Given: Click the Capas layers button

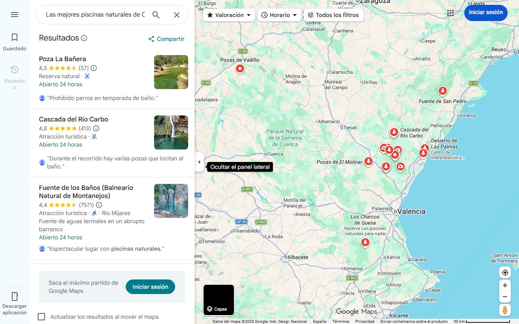Looking at the screenshot, I should pos(219,300).
